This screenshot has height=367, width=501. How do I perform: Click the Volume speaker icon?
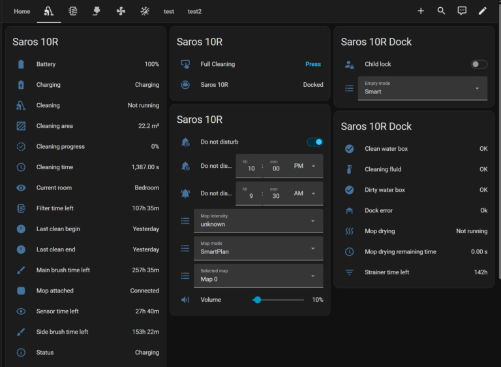[185, 300]
